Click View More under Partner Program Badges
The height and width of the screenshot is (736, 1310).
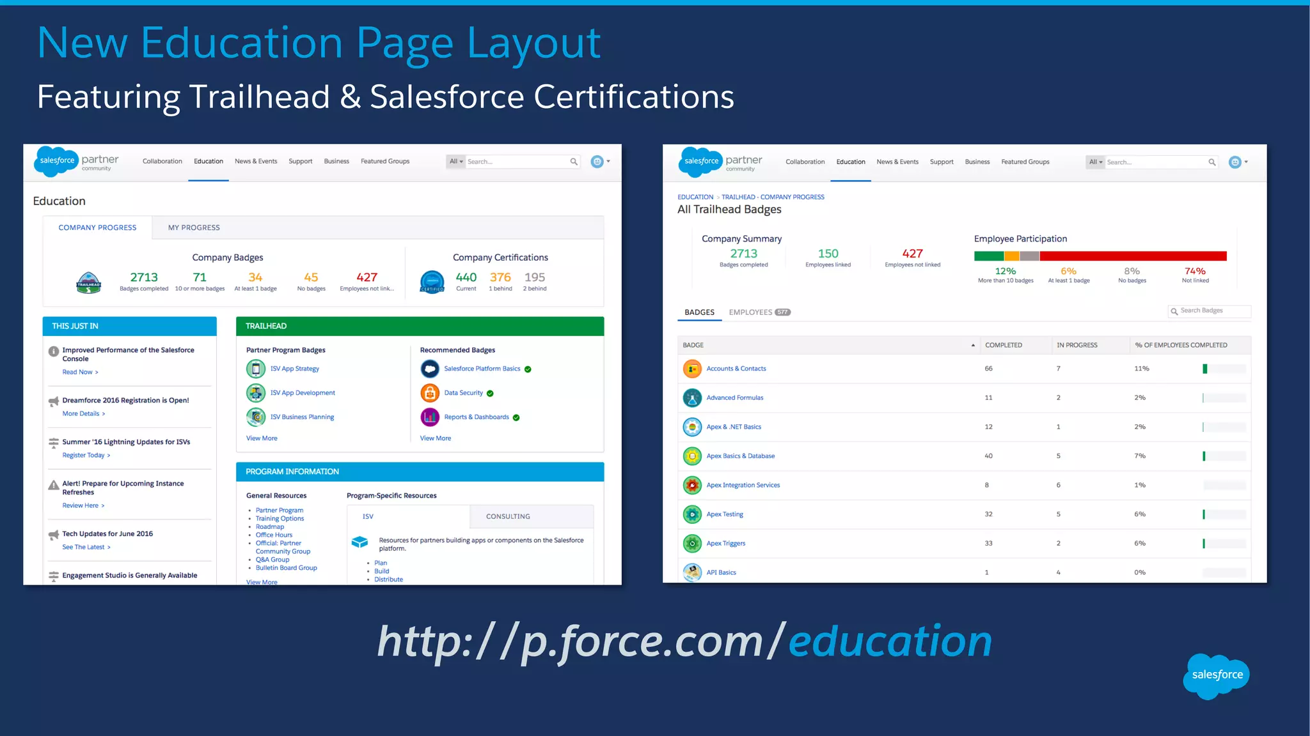262,438
